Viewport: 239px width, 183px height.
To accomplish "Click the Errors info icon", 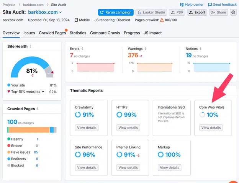I will [x=82, y=49].
